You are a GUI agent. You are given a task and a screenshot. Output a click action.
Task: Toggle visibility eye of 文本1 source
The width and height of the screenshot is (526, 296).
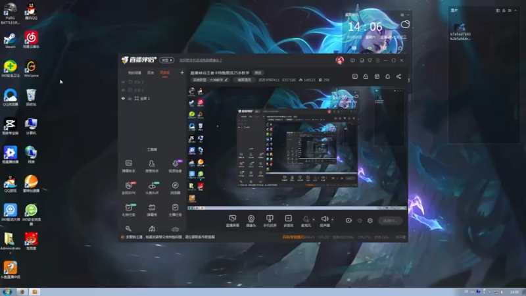123,90
